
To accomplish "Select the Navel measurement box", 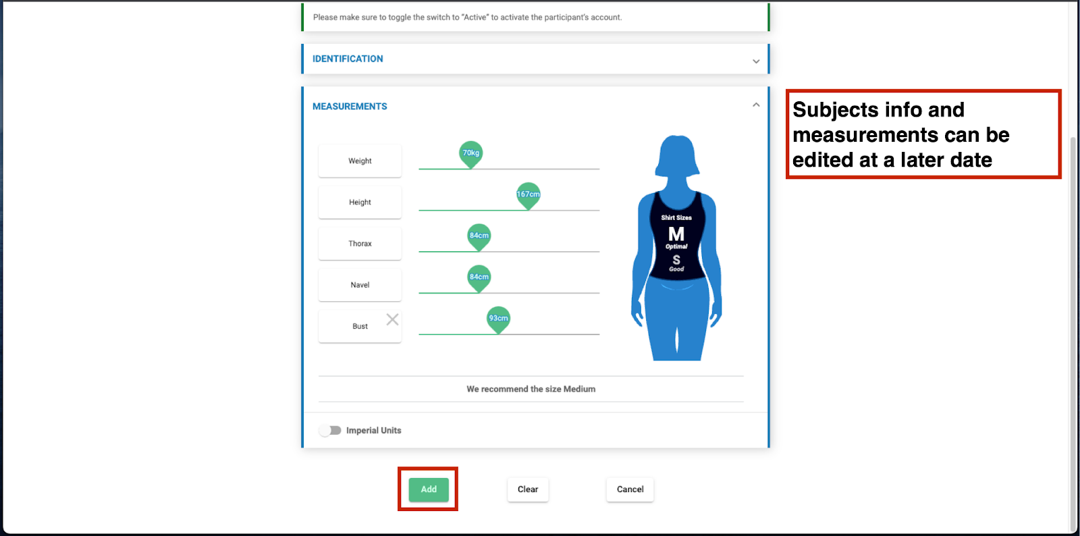I will pyautogui.click(x=360, y=284).
